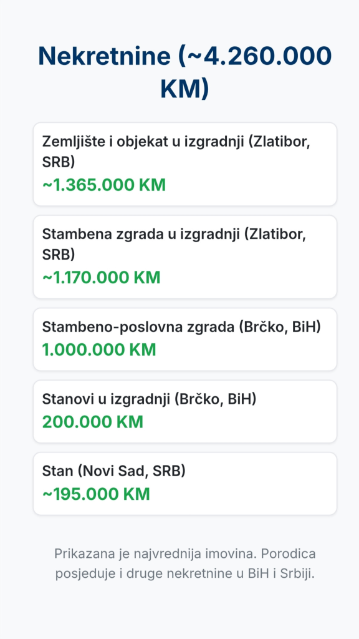359x639 pixels.
Task: Click the Nekretnine heading title
Action: 184,72
